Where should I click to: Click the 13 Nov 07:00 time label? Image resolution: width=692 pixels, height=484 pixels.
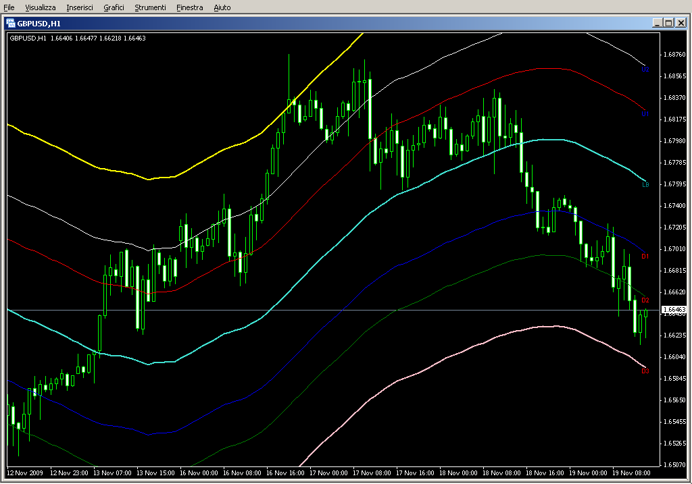tap(112, 473)
